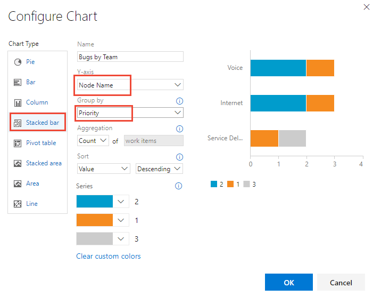
Task: Click the Aggregation info icon
Action: (179, 129)
